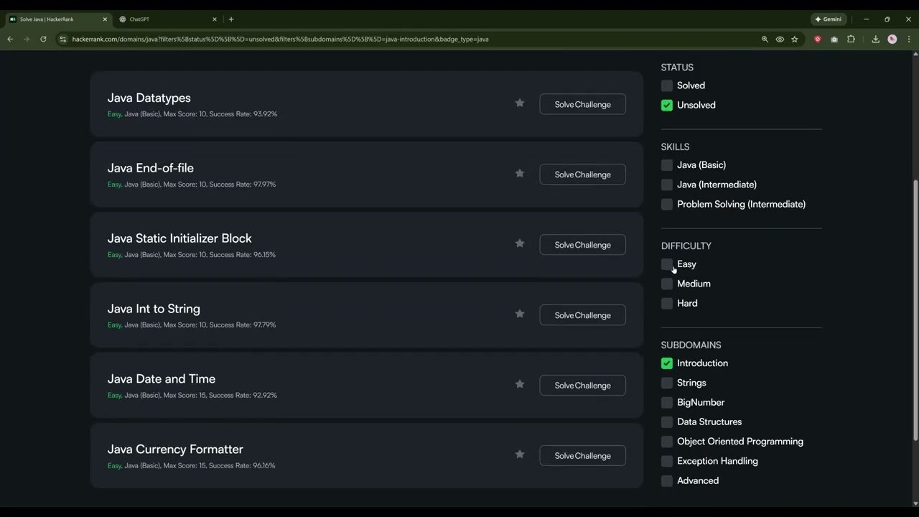Screen dimensions: 919x517
Task: Select the BigNumber subdomain checkbox
Action: pyautogui.click(x=667, y=402)
